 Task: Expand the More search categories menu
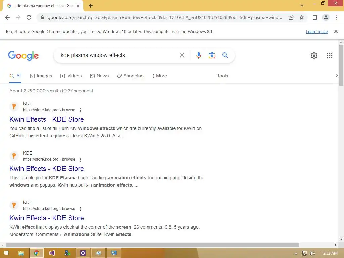(x=159, y=76)
